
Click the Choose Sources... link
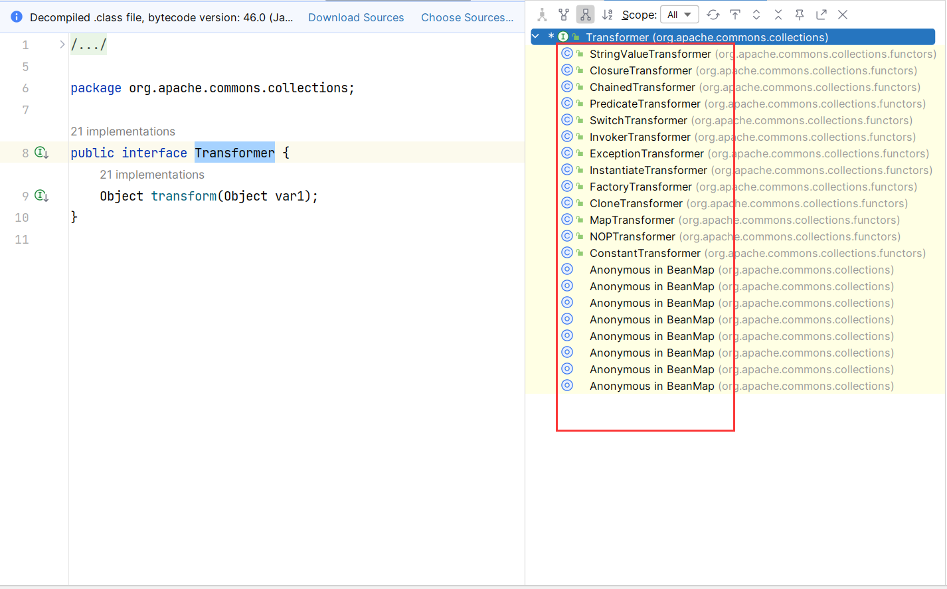click(467, 17)
